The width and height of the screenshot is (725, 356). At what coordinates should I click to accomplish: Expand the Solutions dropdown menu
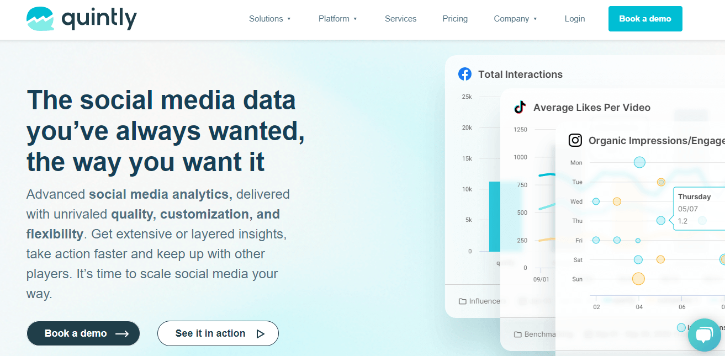[269, 19]
